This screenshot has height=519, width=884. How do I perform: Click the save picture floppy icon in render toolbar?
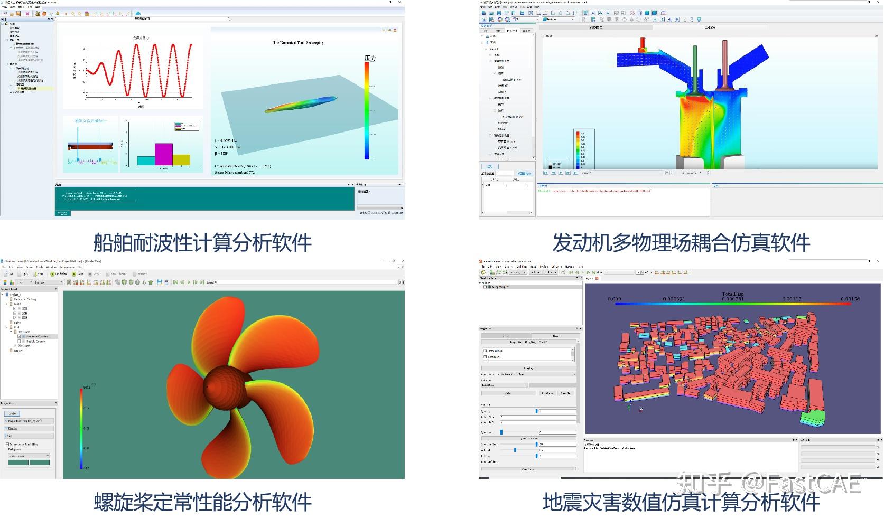(x=160, y=282)
